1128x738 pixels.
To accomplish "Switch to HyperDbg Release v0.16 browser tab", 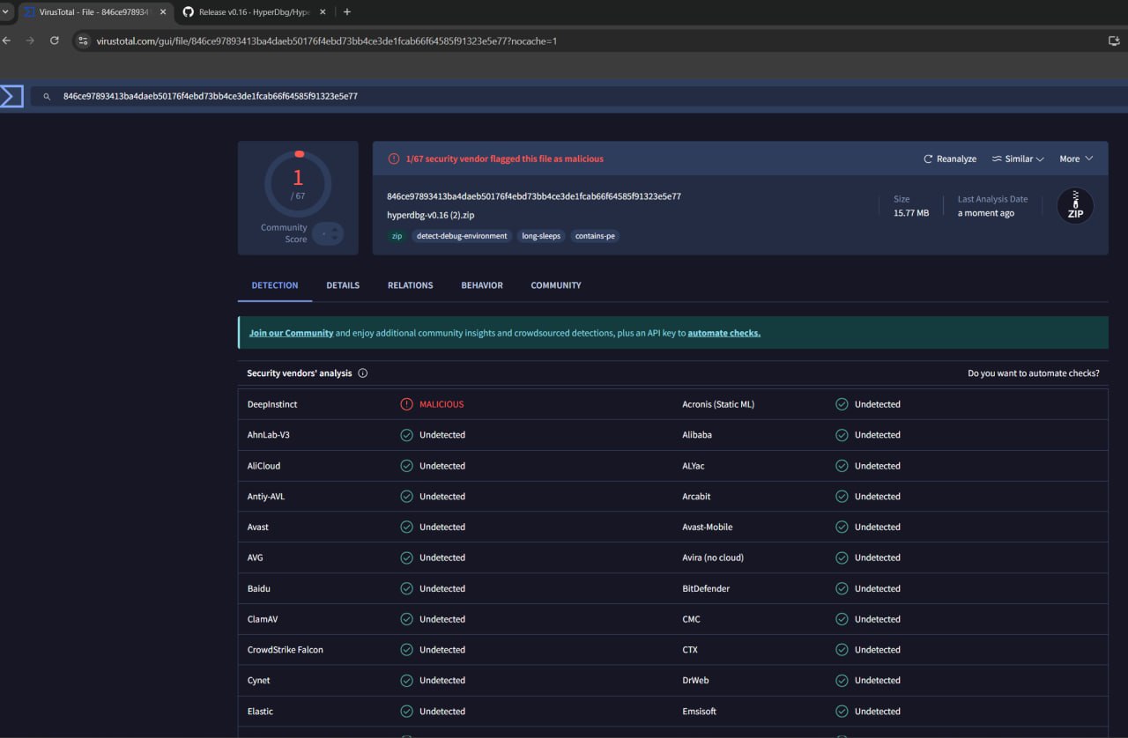I will (x=251, y=12).
